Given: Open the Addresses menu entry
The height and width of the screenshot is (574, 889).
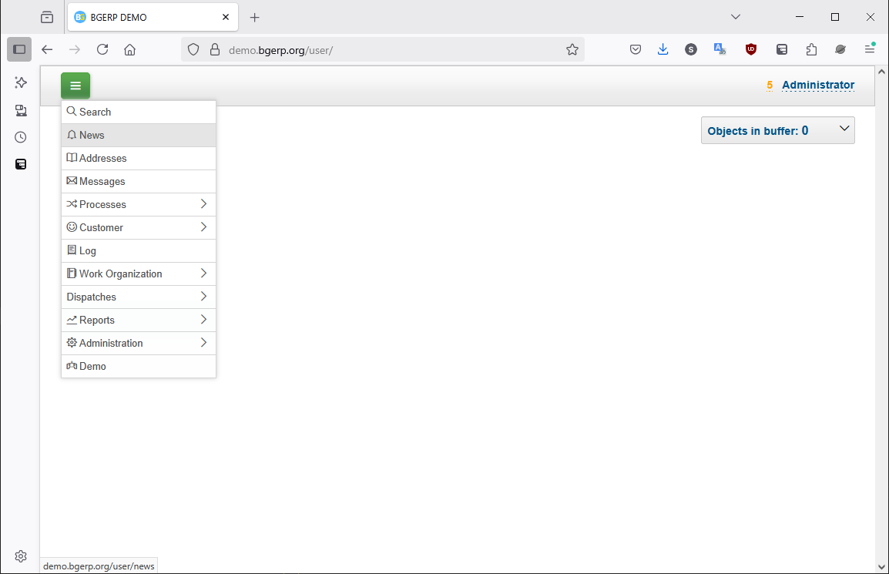Looking at the screenshot, I should 102,158.
